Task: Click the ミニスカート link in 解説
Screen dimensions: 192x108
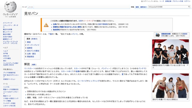Action: 30,68
